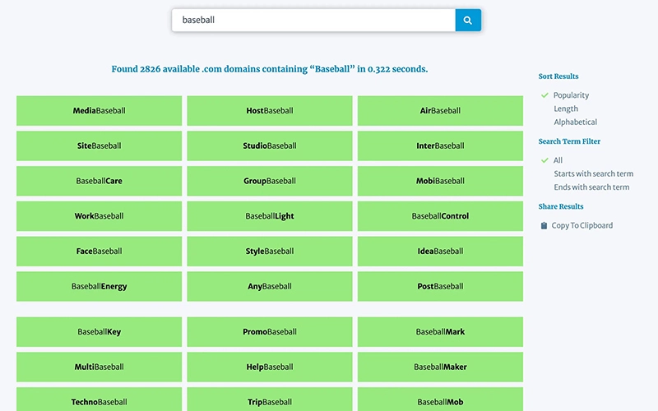Open the AirBaseball domain result

point(440,111)
